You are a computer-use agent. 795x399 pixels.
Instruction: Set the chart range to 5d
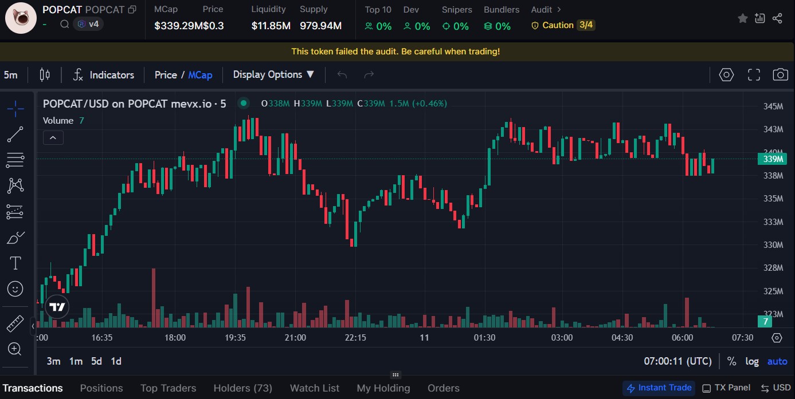click(96, 361)
